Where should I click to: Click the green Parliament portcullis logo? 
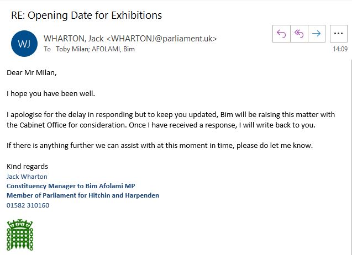20,235
